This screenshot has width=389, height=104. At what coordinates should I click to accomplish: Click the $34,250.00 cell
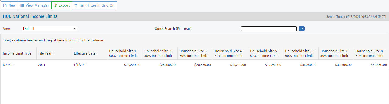(x=265, y=65)
